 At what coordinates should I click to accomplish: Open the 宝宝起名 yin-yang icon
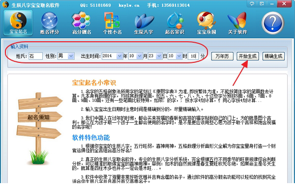click(18, 23)
